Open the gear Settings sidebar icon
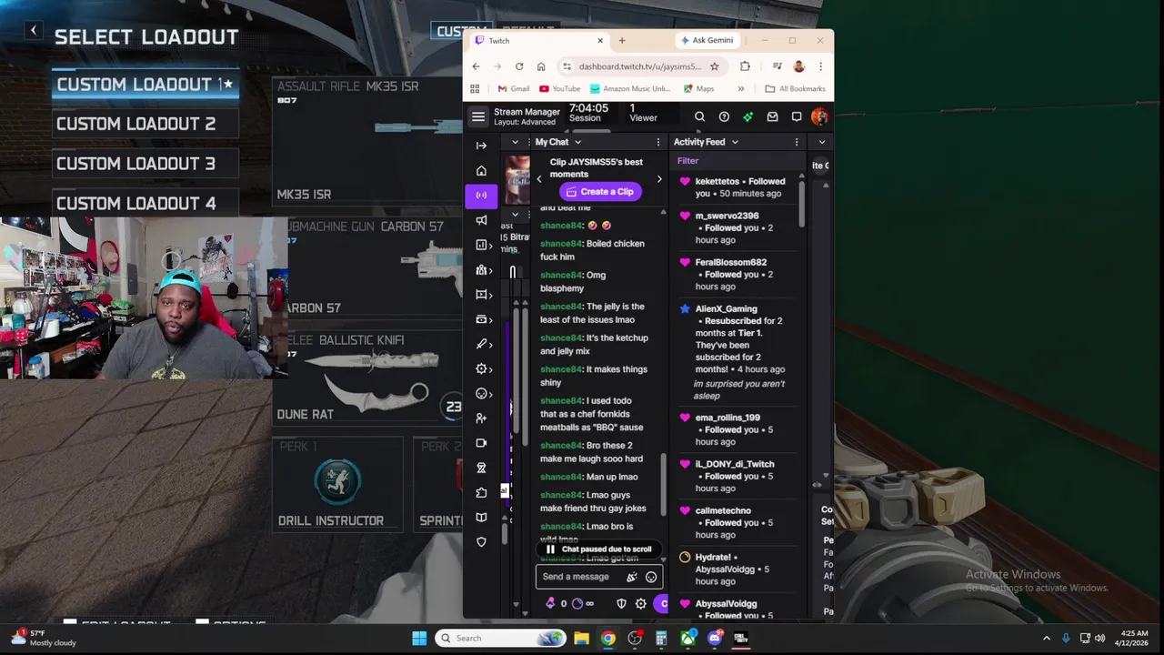 click(481, 368)
